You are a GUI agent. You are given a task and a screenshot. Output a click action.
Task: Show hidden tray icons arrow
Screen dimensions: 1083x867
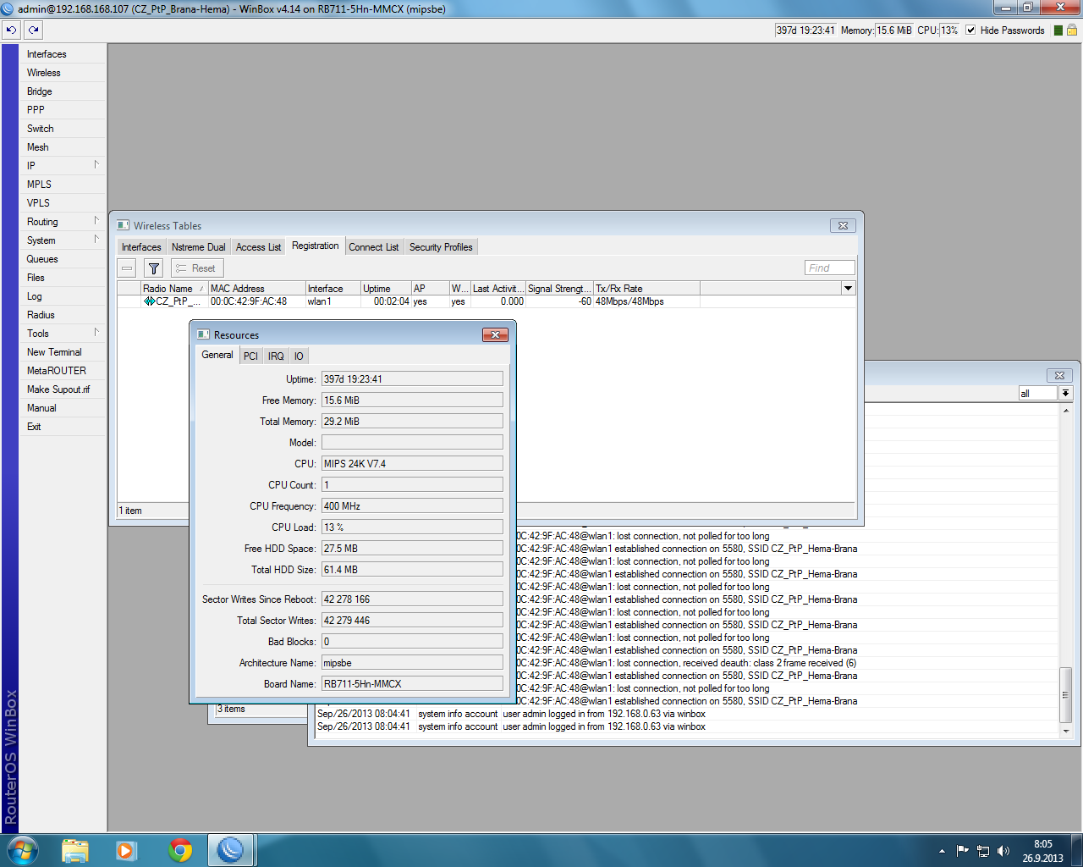pos(942,851)
